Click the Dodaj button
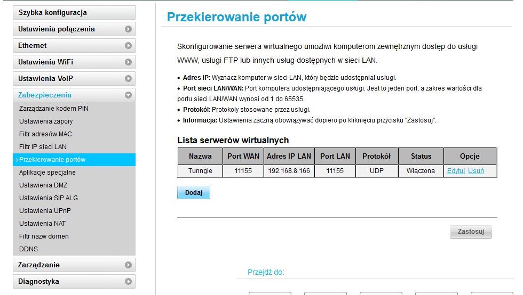Viewport: 523px width, 295px height. pyautogui.click(x=194, y=192)
